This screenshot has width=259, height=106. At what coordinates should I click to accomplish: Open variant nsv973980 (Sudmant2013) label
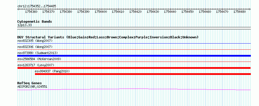click(x=38, y=53)
